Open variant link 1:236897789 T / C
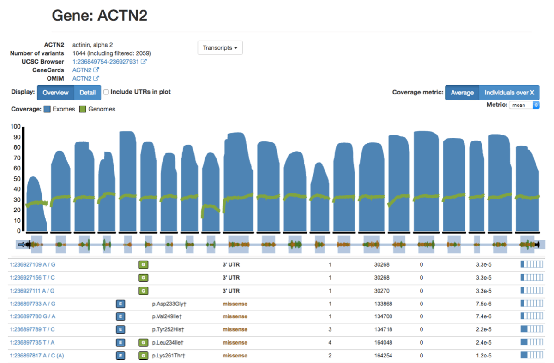554x363 pixels. (x=32, y=329)
